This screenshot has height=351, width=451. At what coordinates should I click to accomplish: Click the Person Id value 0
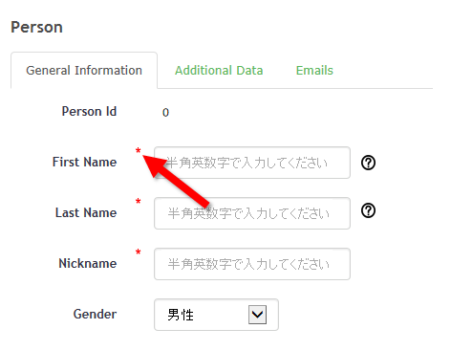click(165, 112)
